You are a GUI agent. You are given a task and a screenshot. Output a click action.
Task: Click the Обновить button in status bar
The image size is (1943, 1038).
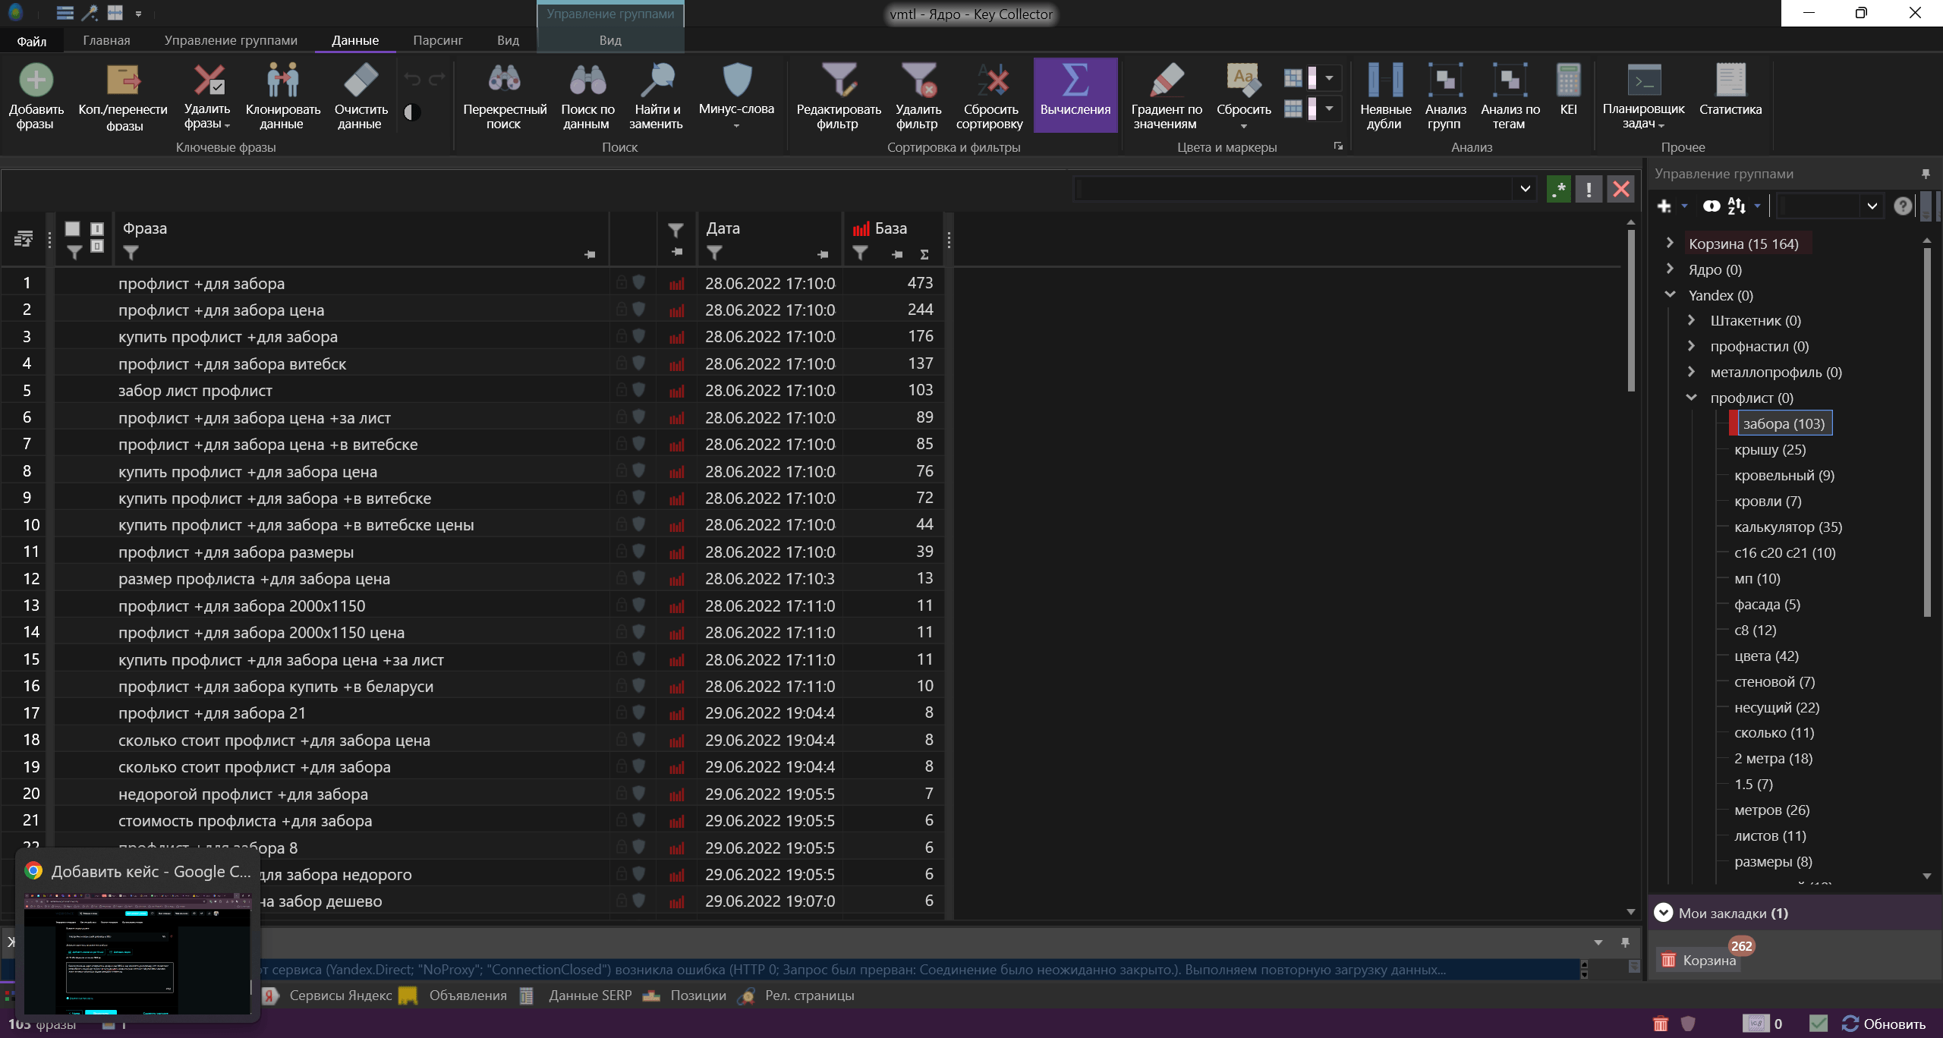pyautogui.click(x=1884, y=1024)
